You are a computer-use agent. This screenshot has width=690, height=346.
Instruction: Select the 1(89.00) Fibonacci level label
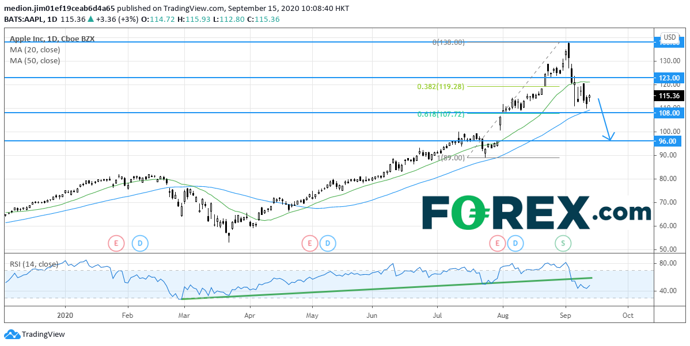click(x=451, y=157)
